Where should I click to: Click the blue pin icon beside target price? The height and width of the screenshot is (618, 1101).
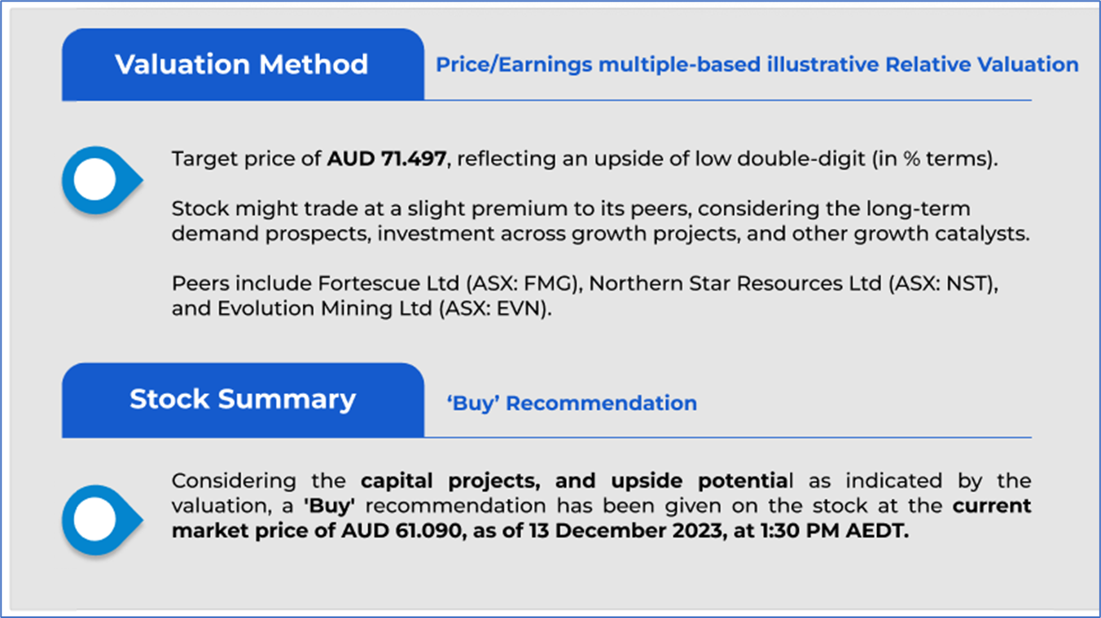(98, 180)
